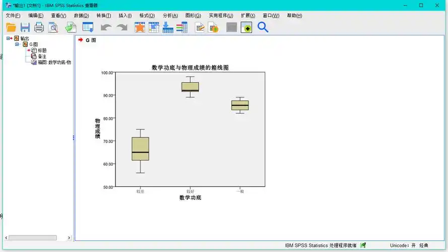This screenshot has height=252, width=448.
Task: Click the status text IBM SPSS Statistics 处理程序就绪
Action: tap(321, 245)
